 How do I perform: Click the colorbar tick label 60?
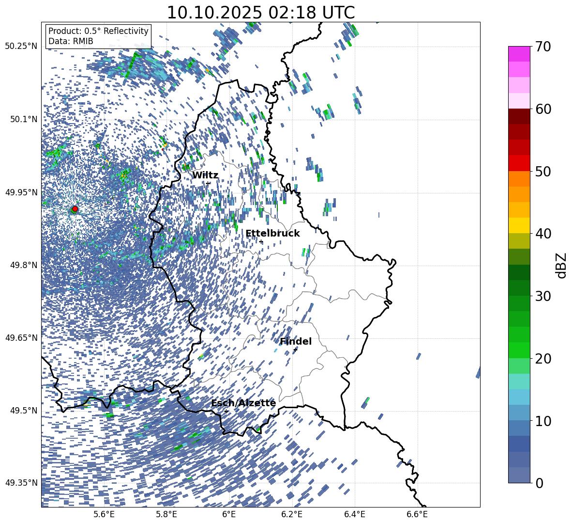point(543,109)
